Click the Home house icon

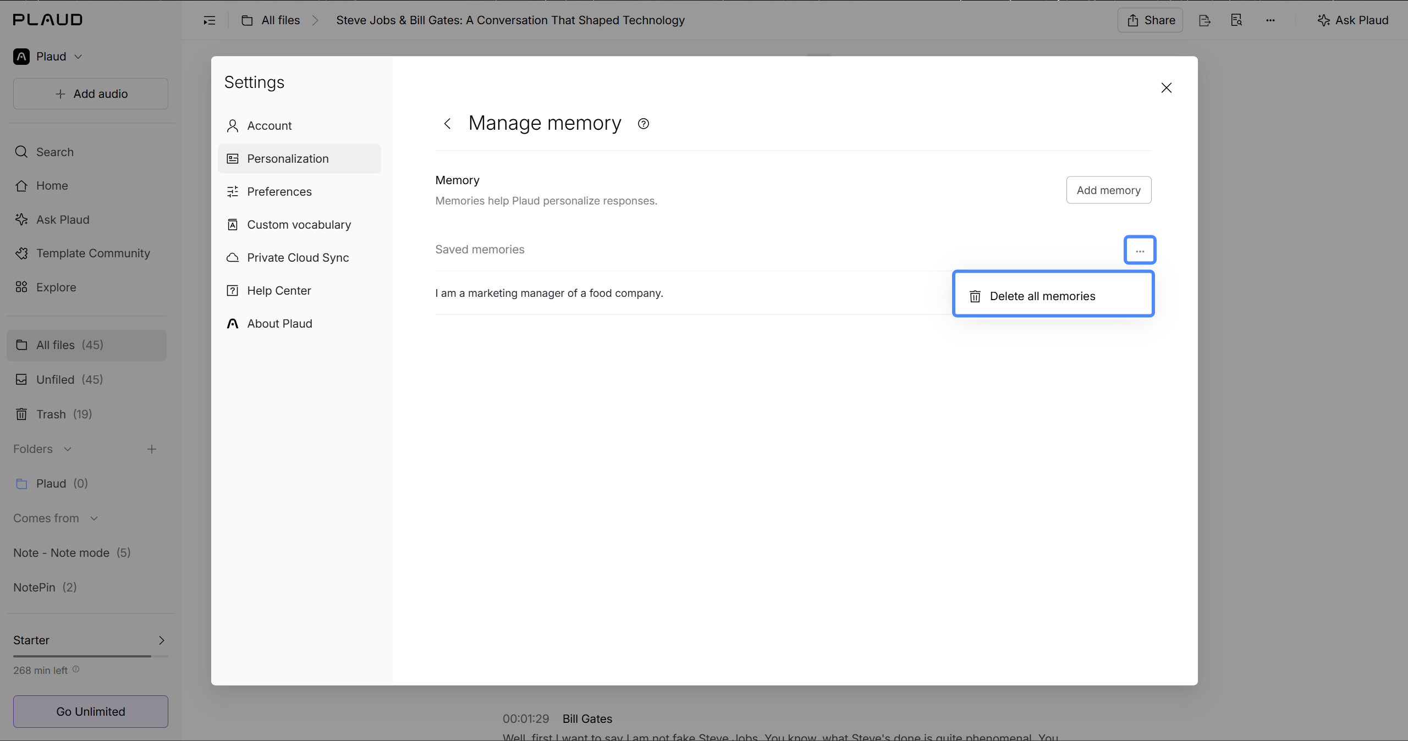(x=21, y=186)
